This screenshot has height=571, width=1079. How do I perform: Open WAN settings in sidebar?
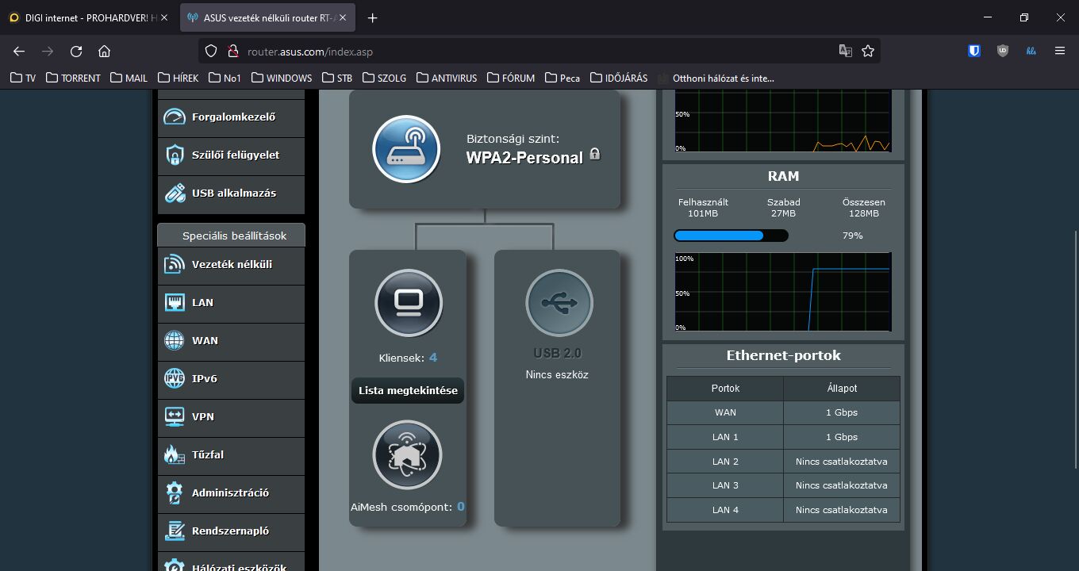point(231,341)
